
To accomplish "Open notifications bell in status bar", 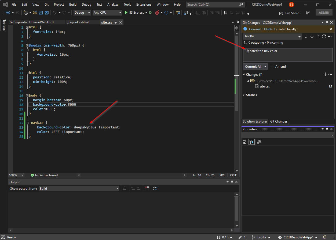I will (324, 237).
